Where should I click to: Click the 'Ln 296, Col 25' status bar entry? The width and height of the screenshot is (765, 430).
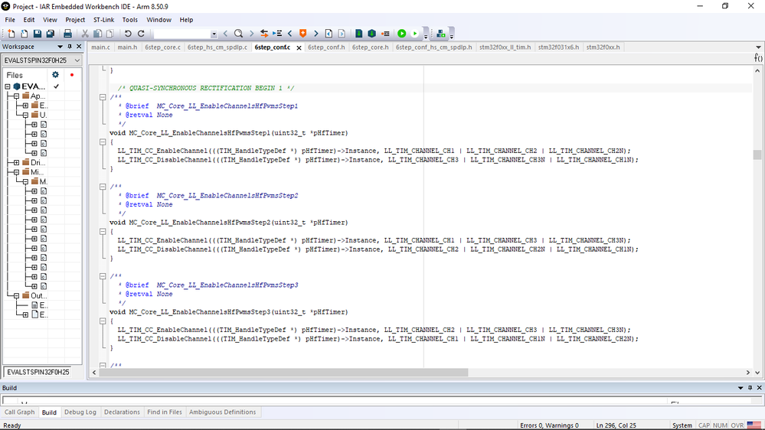(x=616, y=425)
